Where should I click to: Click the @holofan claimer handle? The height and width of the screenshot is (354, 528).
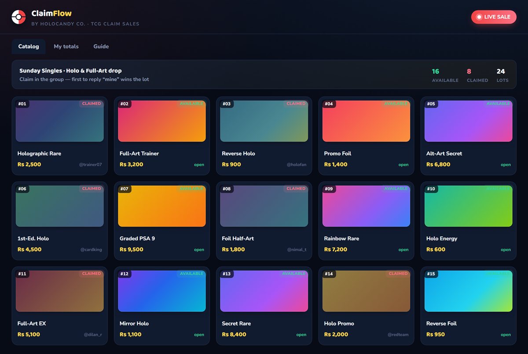[x=297, y=165]
